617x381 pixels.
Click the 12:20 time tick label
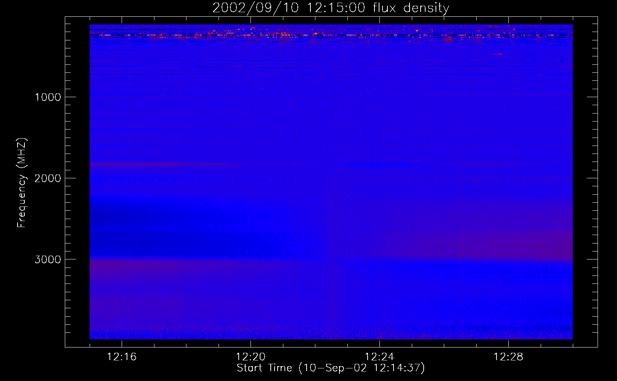[251, 357]
